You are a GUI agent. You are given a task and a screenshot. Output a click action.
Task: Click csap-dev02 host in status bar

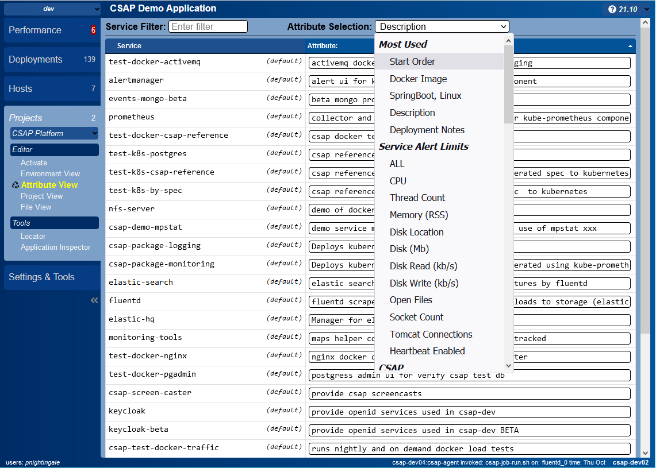click(x=631, y=463)
